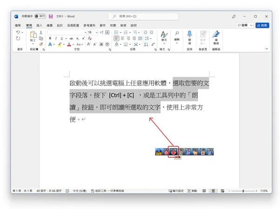Viewport: 280px width, 209px height.
Task: Click the Sort A-Z icon
Action: coord(146,44)
